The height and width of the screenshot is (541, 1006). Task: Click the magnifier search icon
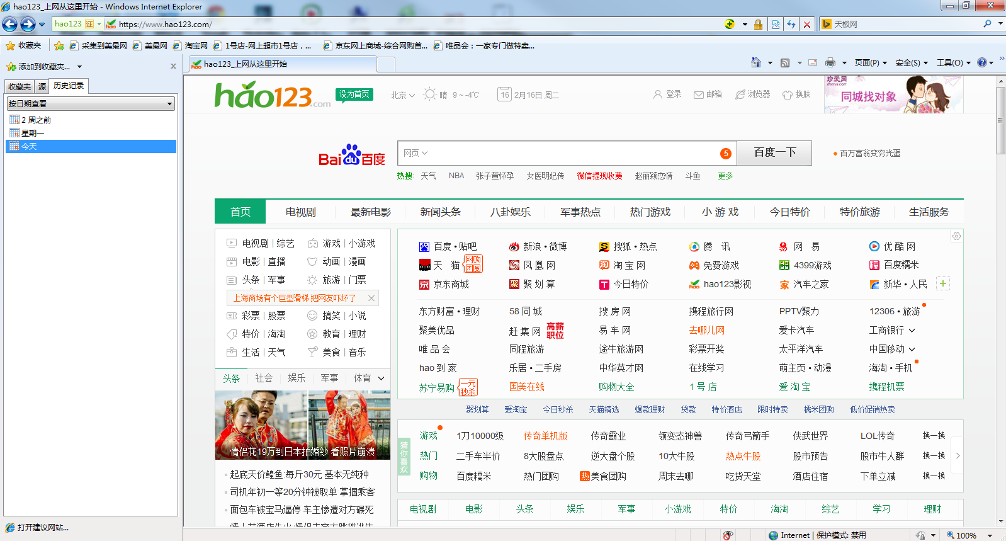pos(987,24)
